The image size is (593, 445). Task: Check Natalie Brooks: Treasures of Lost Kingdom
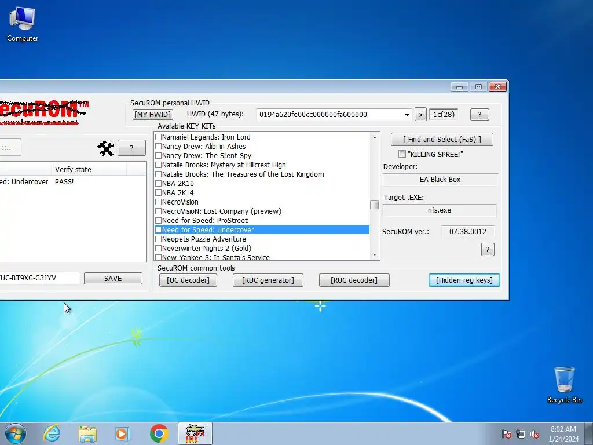[159, 174]
